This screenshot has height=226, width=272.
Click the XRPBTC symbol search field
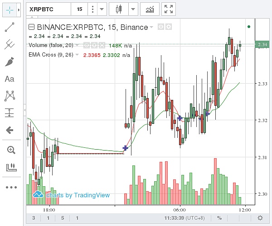click(x=49, y=9)
